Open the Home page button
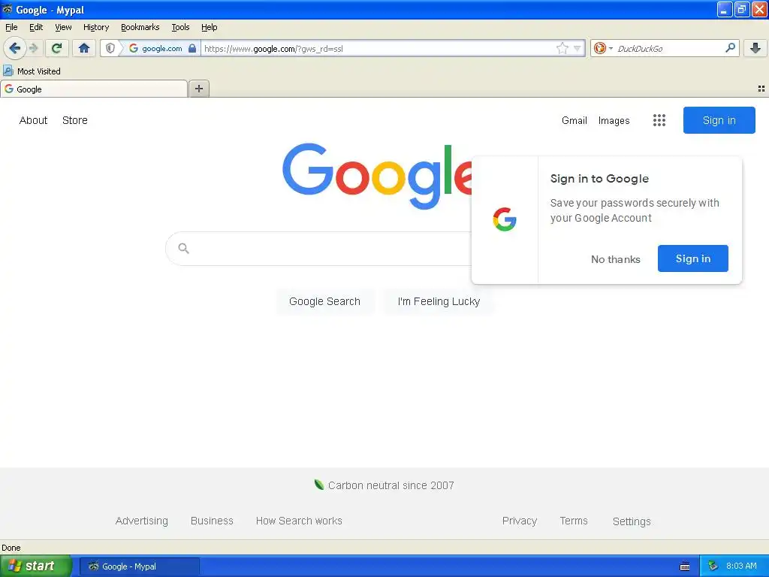The width and height of the screenshot is (769, 577). pyautogui.click(x=84, y=48)
